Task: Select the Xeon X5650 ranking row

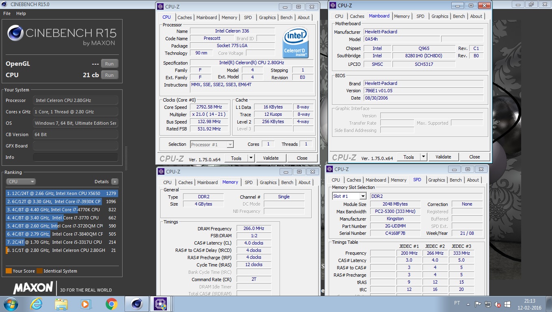Action: [62, 193]
